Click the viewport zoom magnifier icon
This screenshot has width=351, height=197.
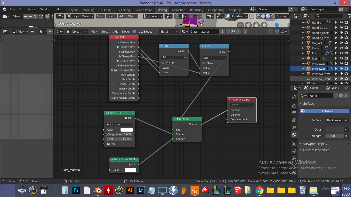pyautogui.click(x=264, y=25)
